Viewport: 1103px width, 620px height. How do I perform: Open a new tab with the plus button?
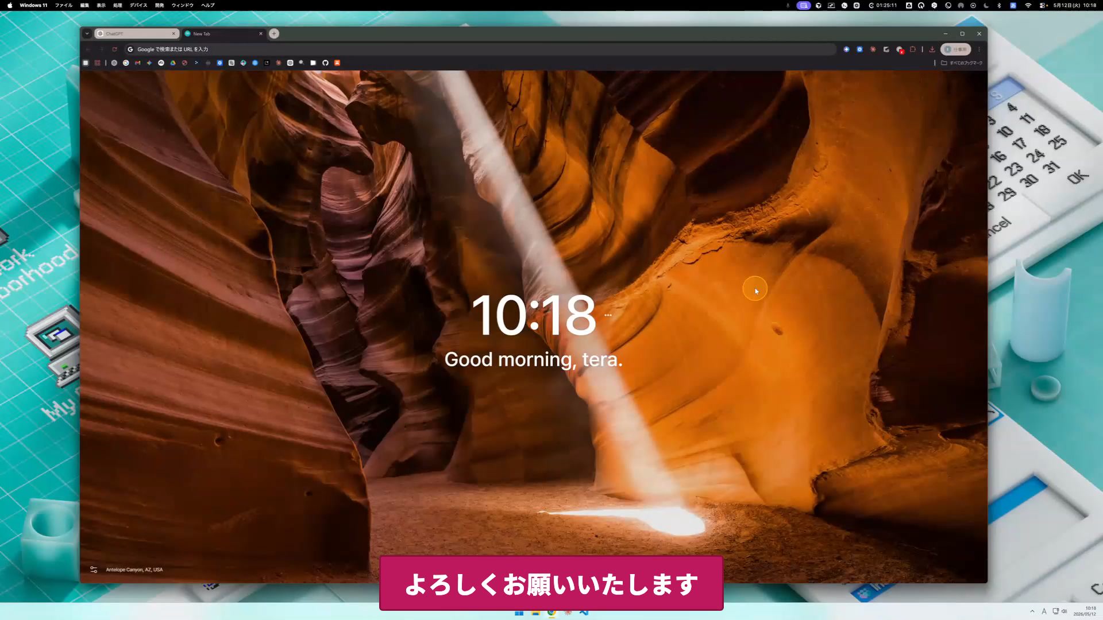tap(274, 34)
